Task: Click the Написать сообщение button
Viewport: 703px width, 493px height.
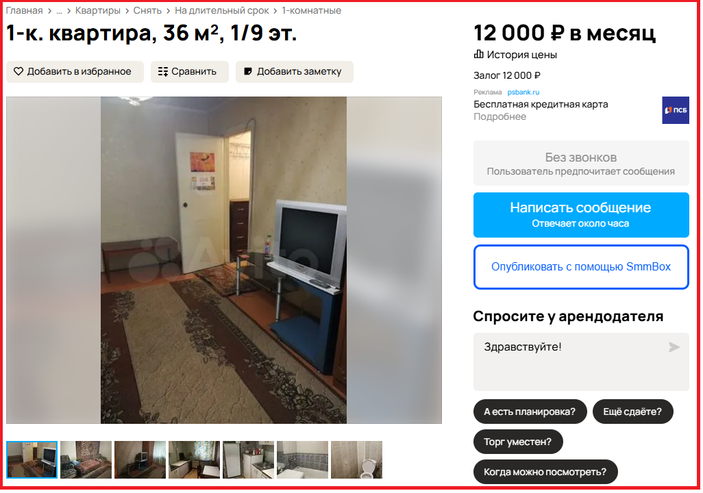Action: click(581, 215)
